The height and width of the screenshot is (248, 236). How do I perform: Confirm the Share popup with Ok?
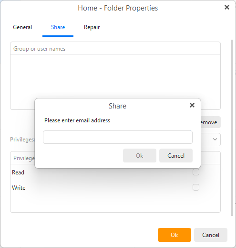click(140, 156)
